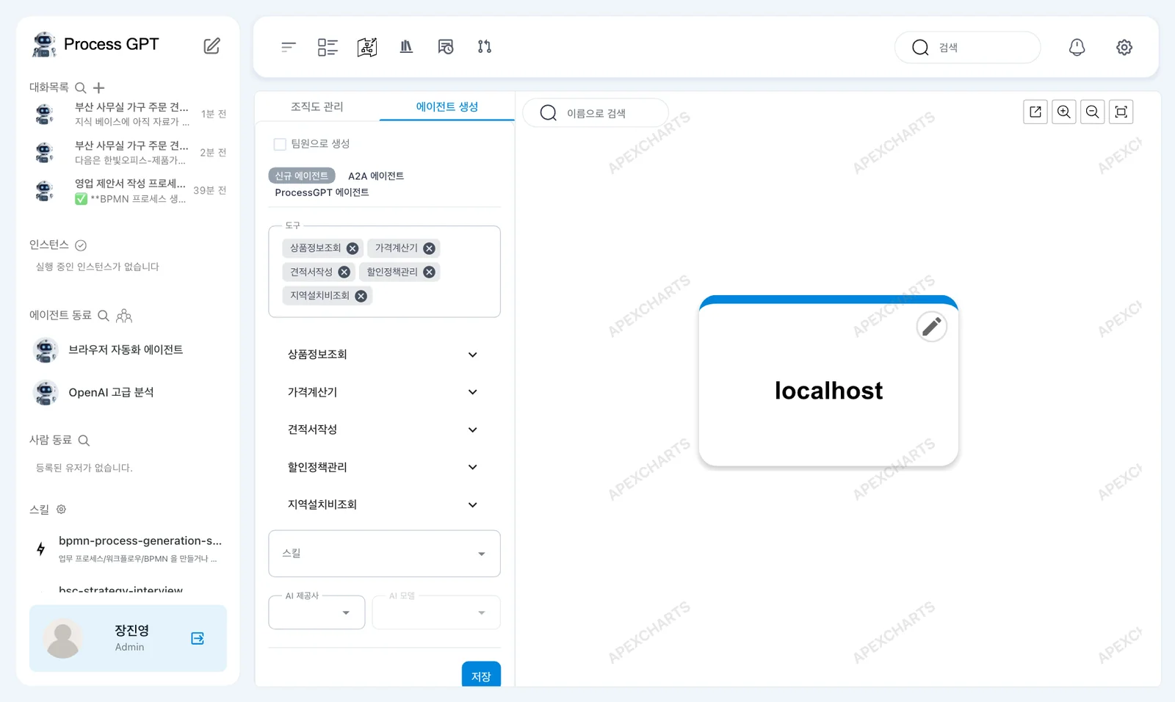This screenshot has width=1175, height=702.
Task: Remove the 지역설치비조회 tool chip
Action: [361, 296]
